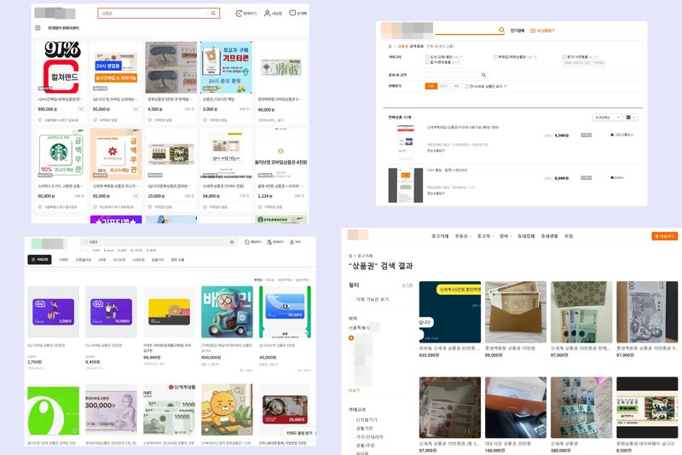Open the sort order dropdown above listings
682x455 pixels.
coord(605,117)
